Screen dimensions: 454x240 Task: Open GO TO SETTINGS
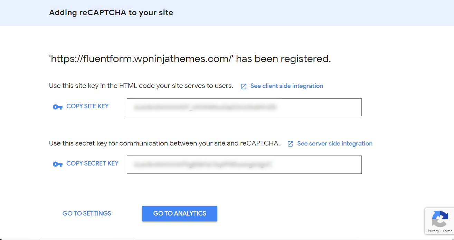87,213
